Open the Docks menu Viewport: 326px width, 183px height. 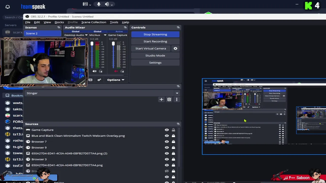click(x=59, y=22)
